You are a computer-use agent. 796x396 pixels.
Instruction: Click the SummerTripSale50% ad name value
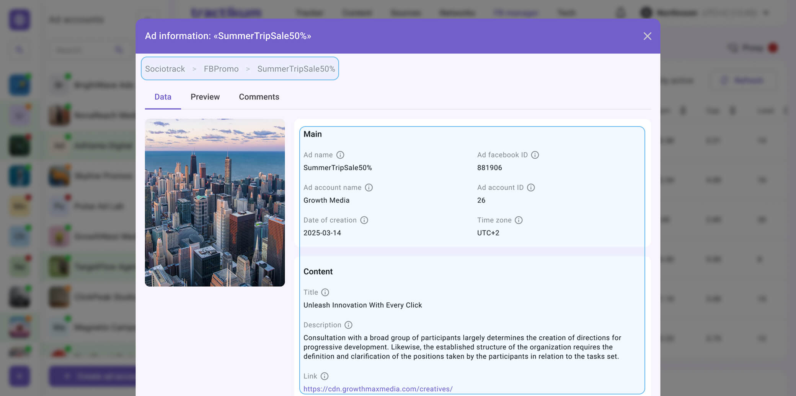click(x=338, y=168)
